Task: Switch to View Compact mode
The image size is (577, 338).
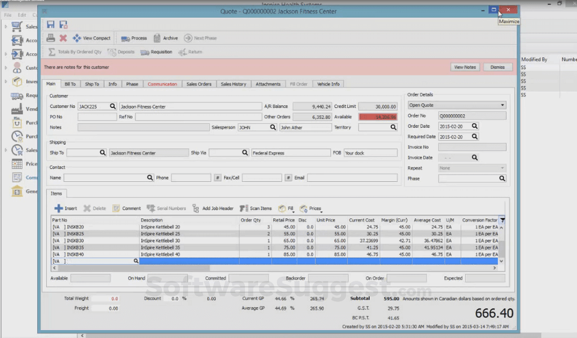Action: (x=92, y=38)
